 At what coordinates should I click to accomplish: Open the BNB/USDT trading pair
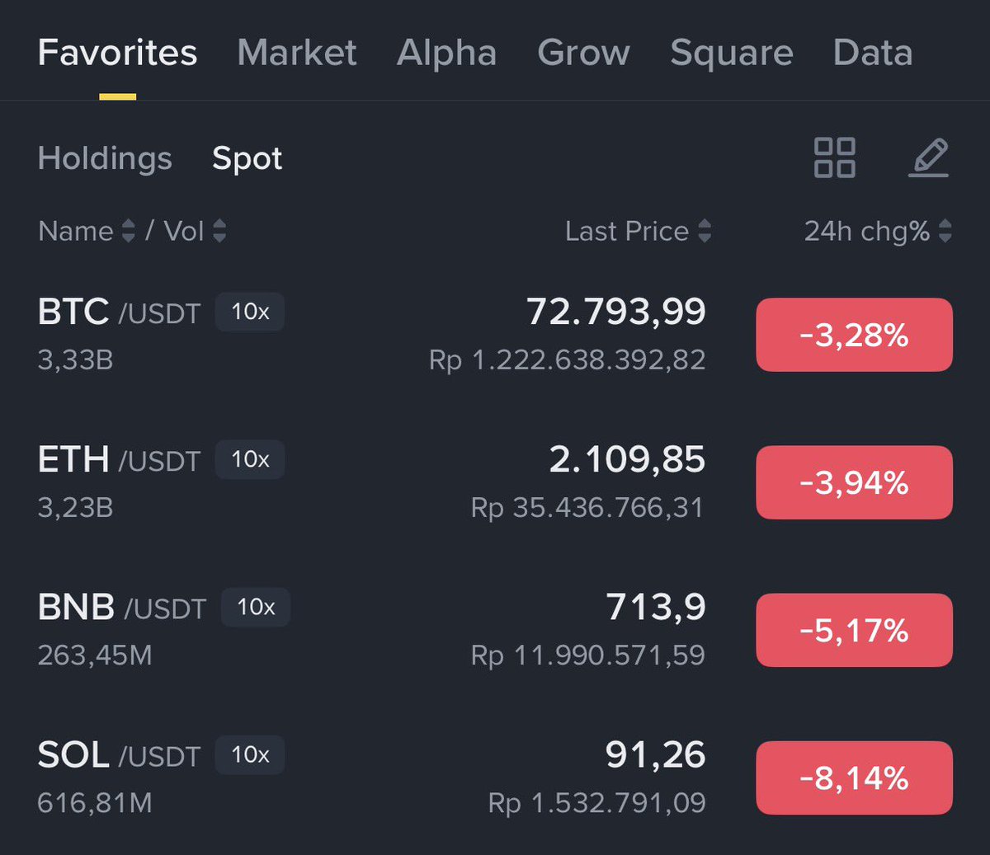click(x=495, y=630)
